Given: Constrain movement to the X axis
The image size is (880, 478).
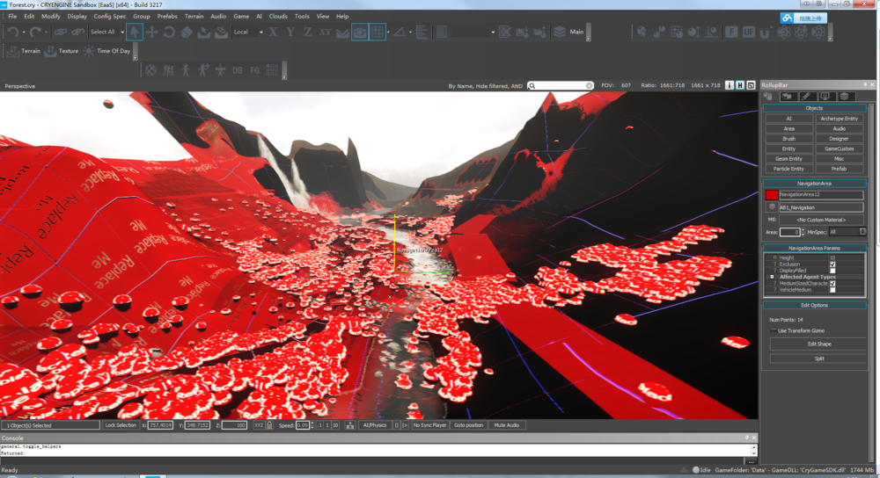Looking at the screenshot, I should 274,32.
